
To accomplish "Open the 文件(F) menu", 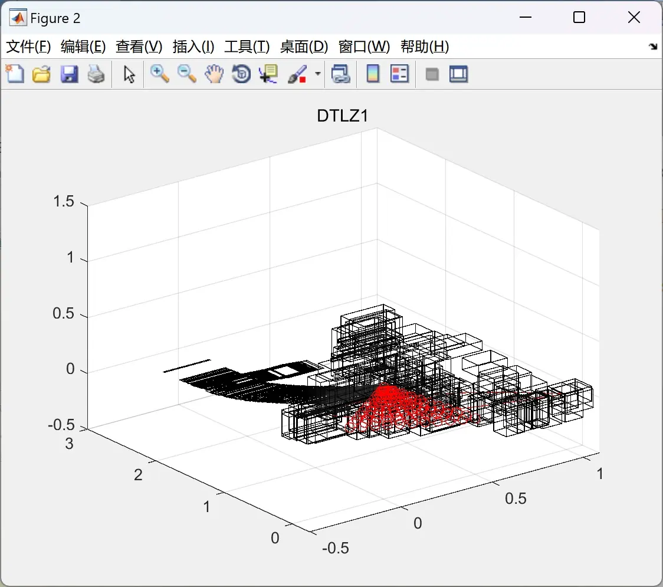I will tap(29, 47).
